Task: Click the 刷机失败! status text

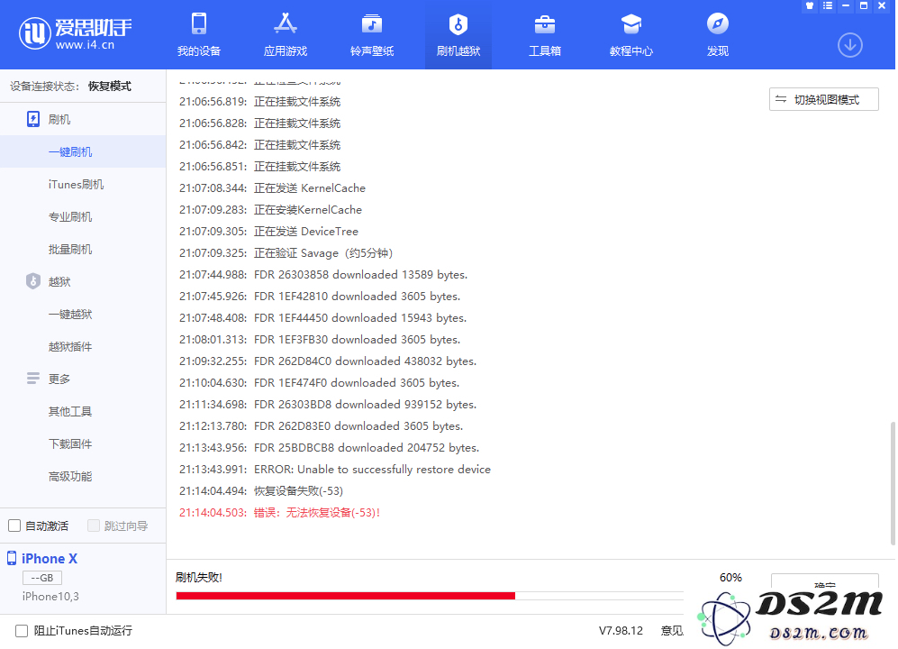Action: click(199, 577)
